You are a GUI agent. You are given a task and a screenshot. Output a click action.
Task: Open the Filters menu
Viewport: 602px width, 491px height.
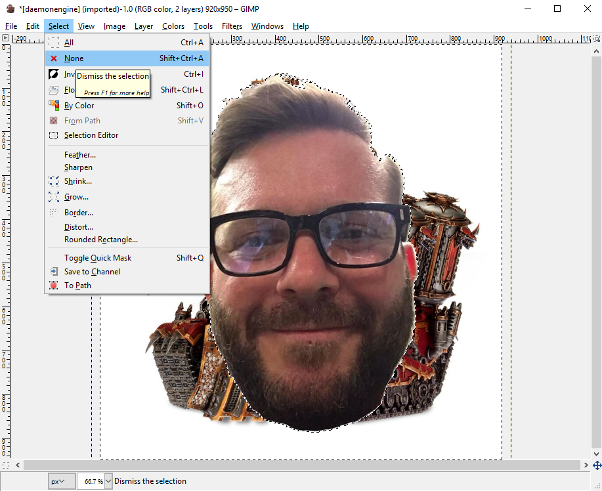point(232,26)
